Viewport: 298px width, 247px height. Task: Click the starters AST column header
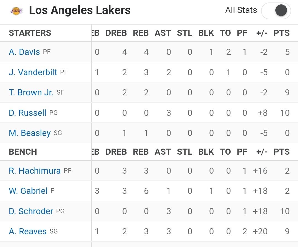tap(163, 33)
